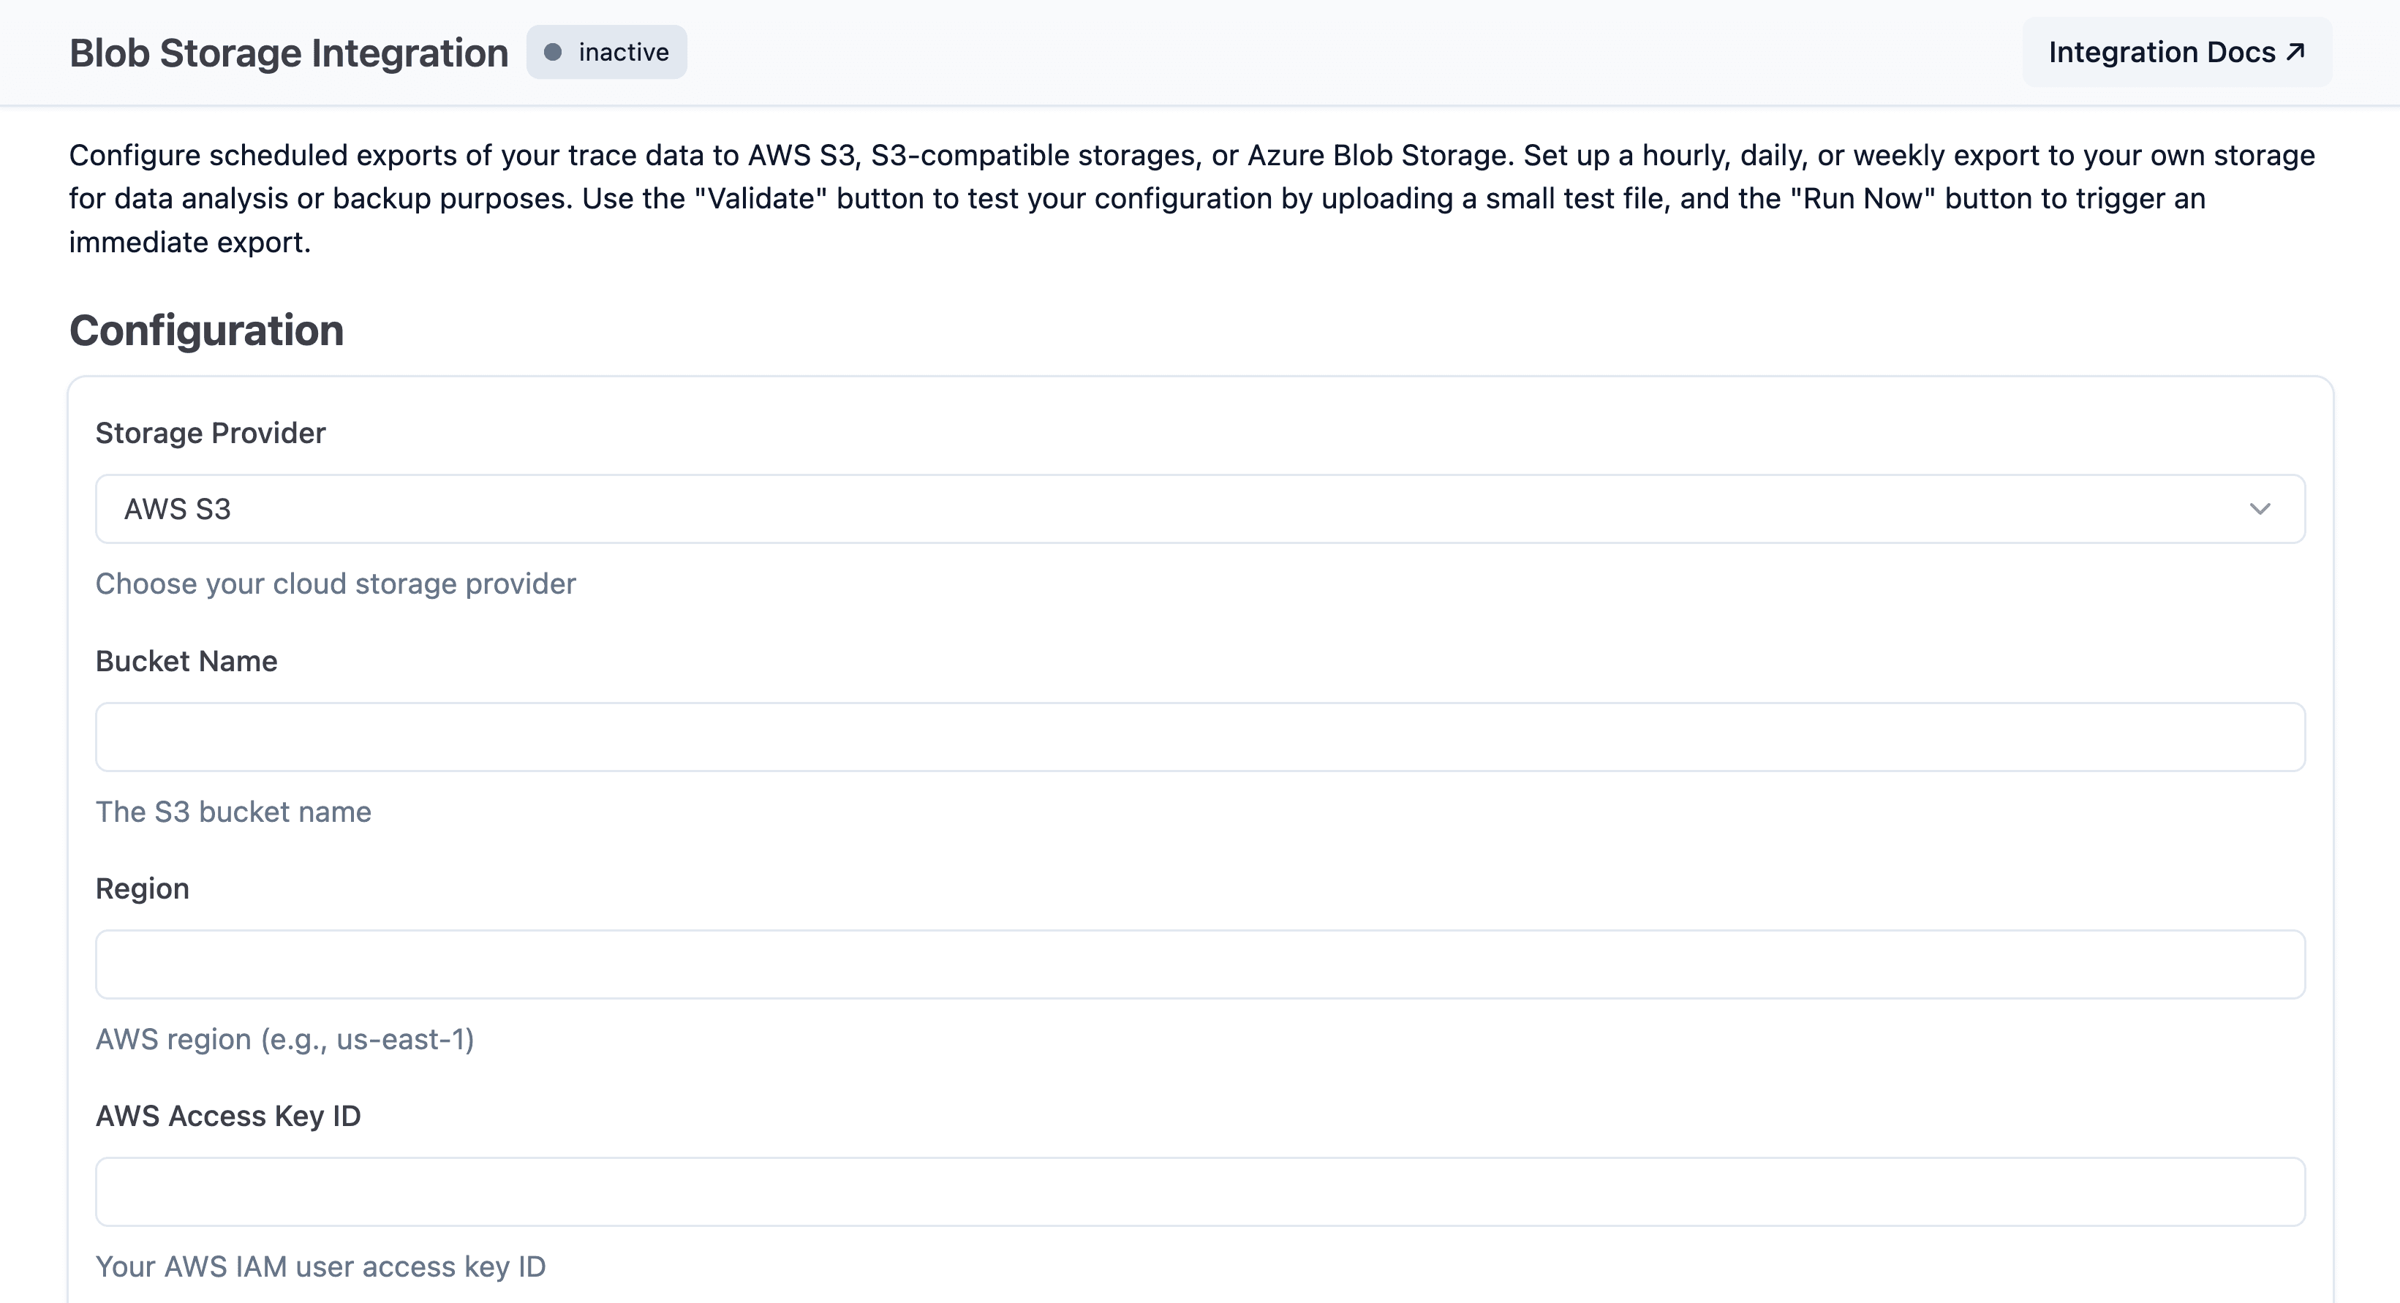Screen dimensions: 2400x1303
Task: Click inside the Region input field
Action: tap(1200, 964)
